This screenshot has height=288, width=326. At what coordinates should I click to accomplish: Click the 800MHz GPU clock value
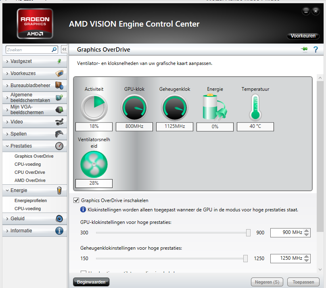pos(134,126)
